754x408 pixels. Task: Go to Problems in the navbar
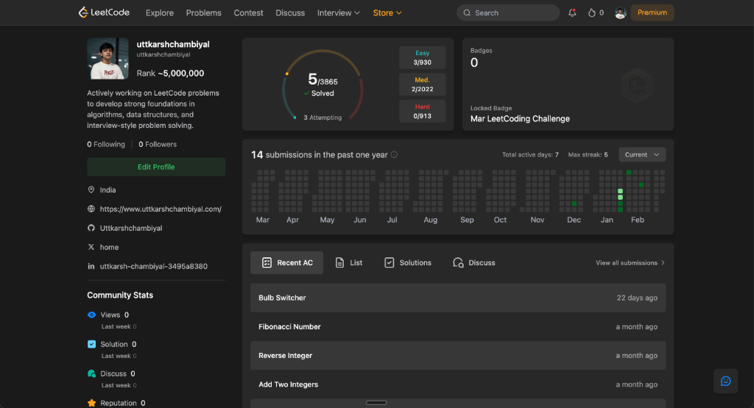(x=204, y=13)
